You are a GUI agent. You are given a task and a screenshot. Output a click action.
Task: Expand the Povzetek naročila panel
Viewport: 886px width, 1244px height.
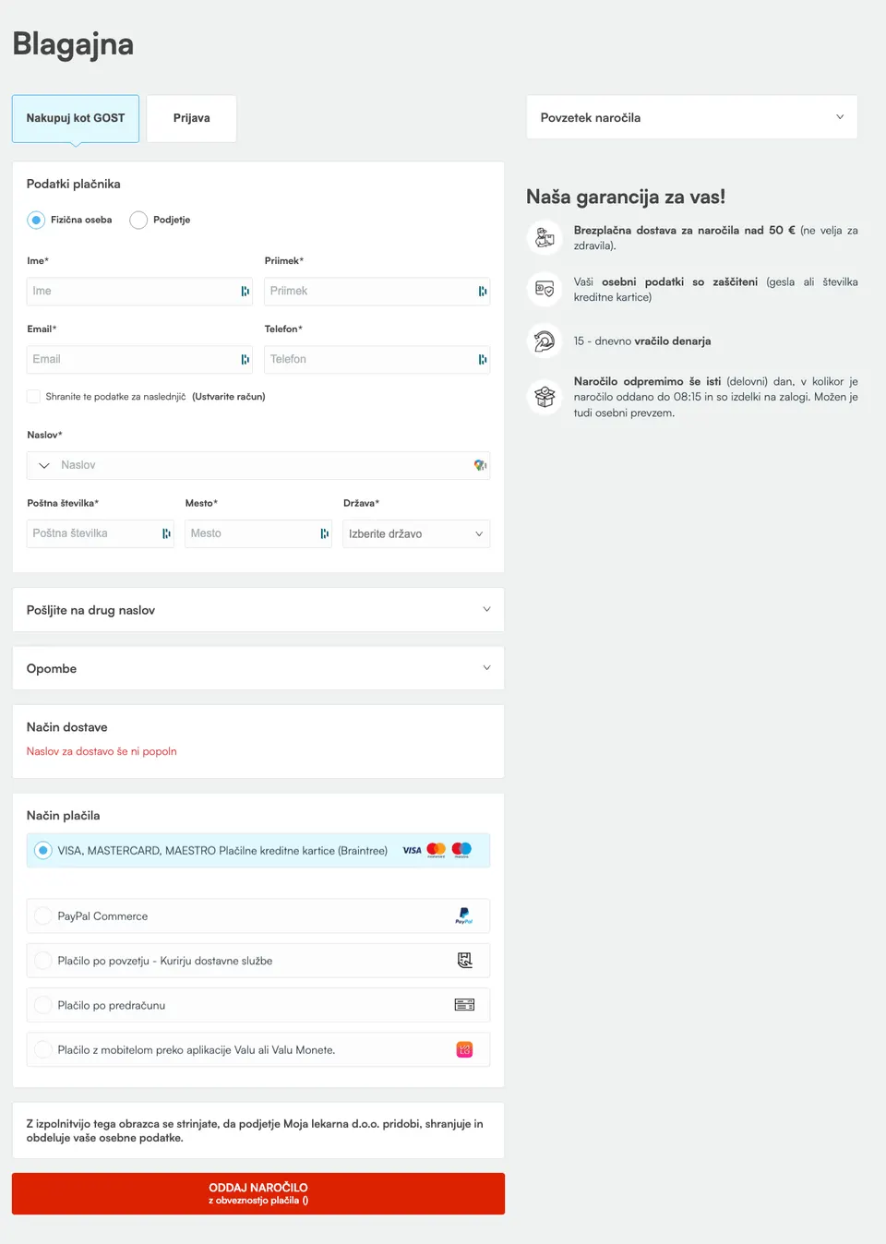pyautogui.click(x=692, y=117)
